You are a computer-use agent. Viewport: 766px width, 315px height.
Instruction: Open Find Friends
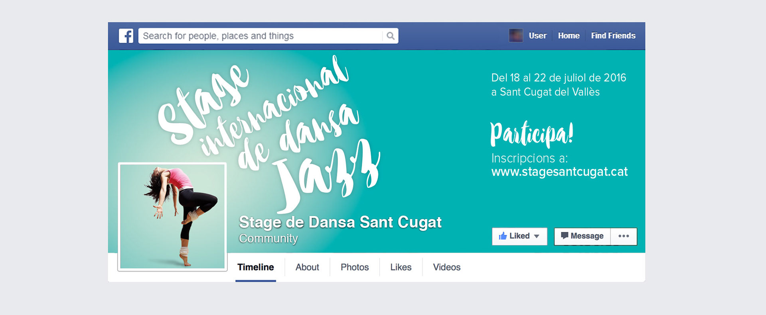[613, 35]
